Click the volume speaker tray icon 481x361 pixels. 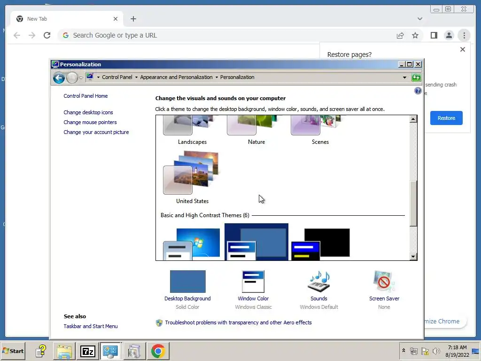pos(436,351)
